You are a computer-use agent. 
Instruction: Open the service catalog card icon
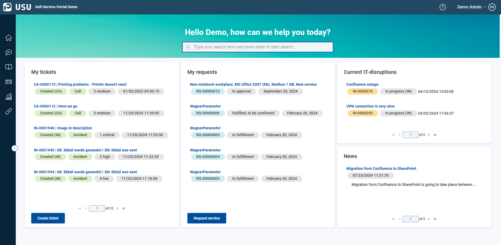8,82
